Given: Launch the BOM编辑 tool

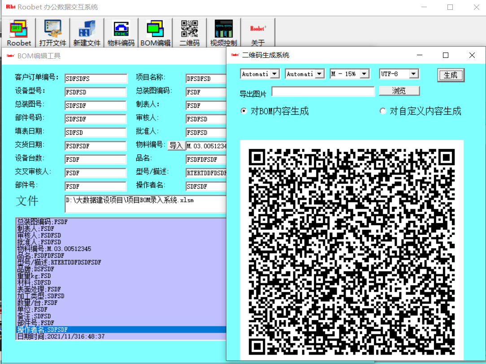Looking at the screenshot, I should click(155, 33).
